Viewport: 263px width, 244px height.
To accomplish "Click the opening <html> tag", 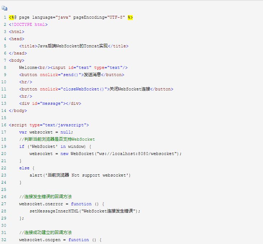I will point(17,32).
